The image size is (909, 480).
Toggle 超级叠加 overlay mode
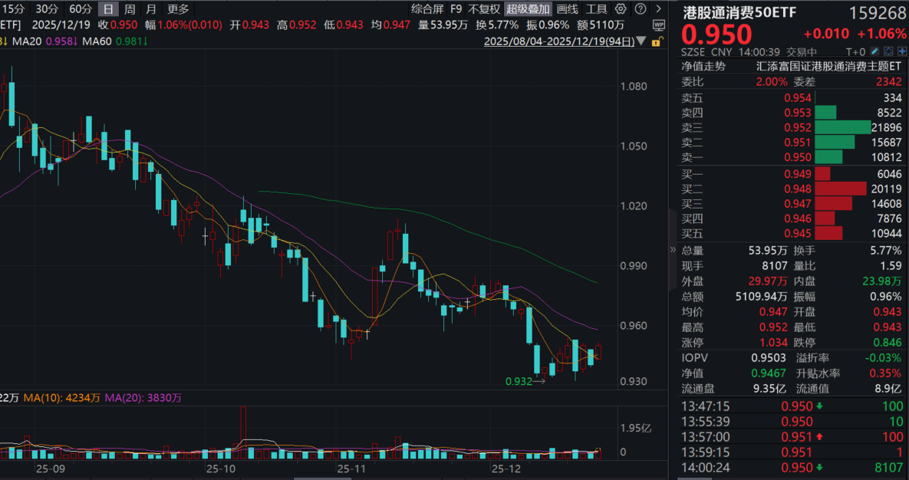pos(528,9)
